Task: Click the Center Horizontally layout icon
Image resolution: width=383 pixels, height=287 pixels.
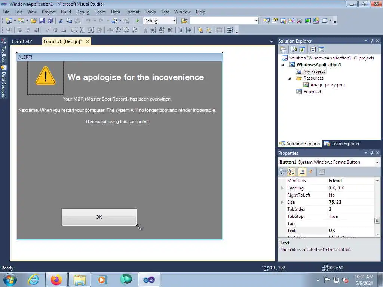Action: [x=181, y=30]
